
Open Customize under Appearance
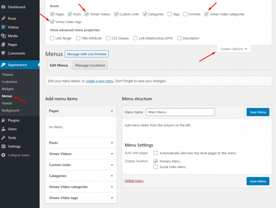click(9, 82)
